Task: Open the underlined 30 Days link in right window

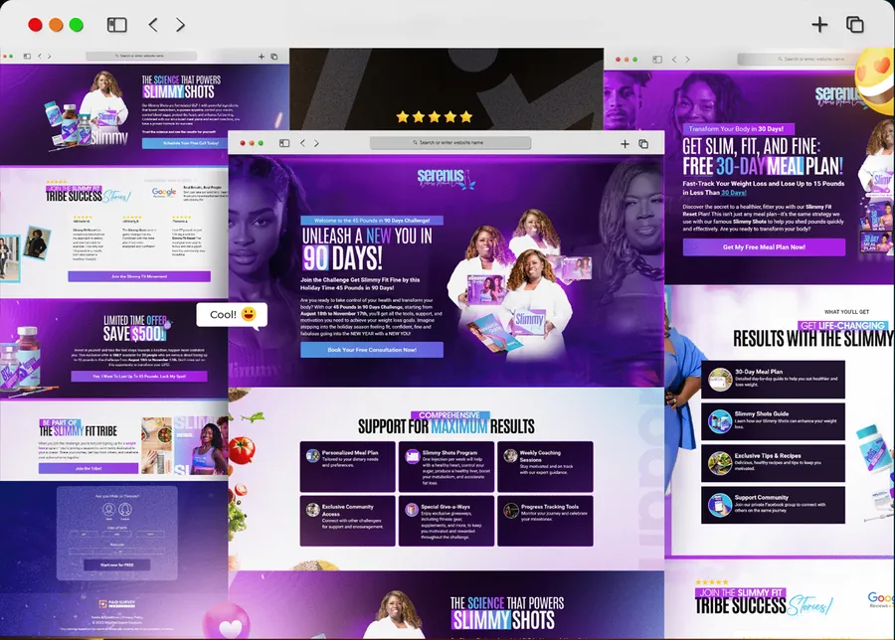Action: 734,193
